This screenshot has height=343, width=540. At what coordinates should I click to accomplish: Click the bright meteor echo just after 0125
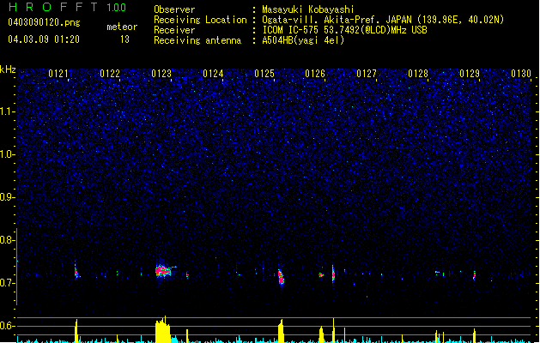pos(281,277)
